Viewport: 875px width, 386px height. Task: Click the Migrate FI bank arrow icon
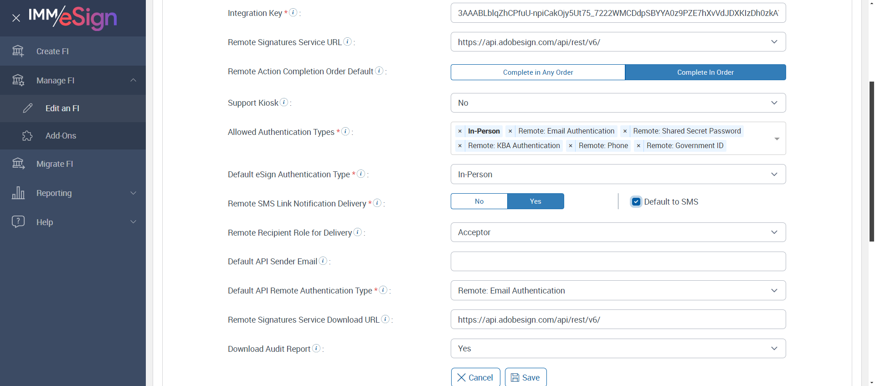(x=18, y=164)
